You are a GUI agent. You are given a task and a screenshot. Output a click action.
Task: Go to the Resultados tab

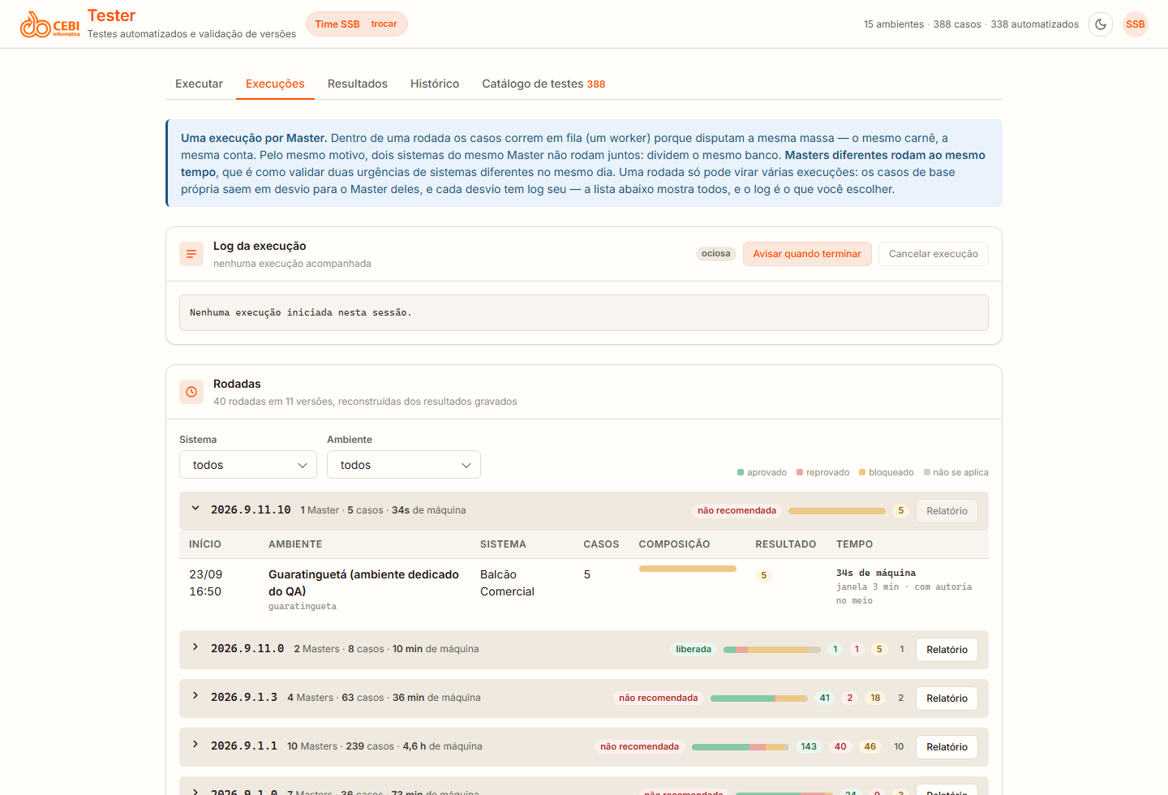pos(358,84)
